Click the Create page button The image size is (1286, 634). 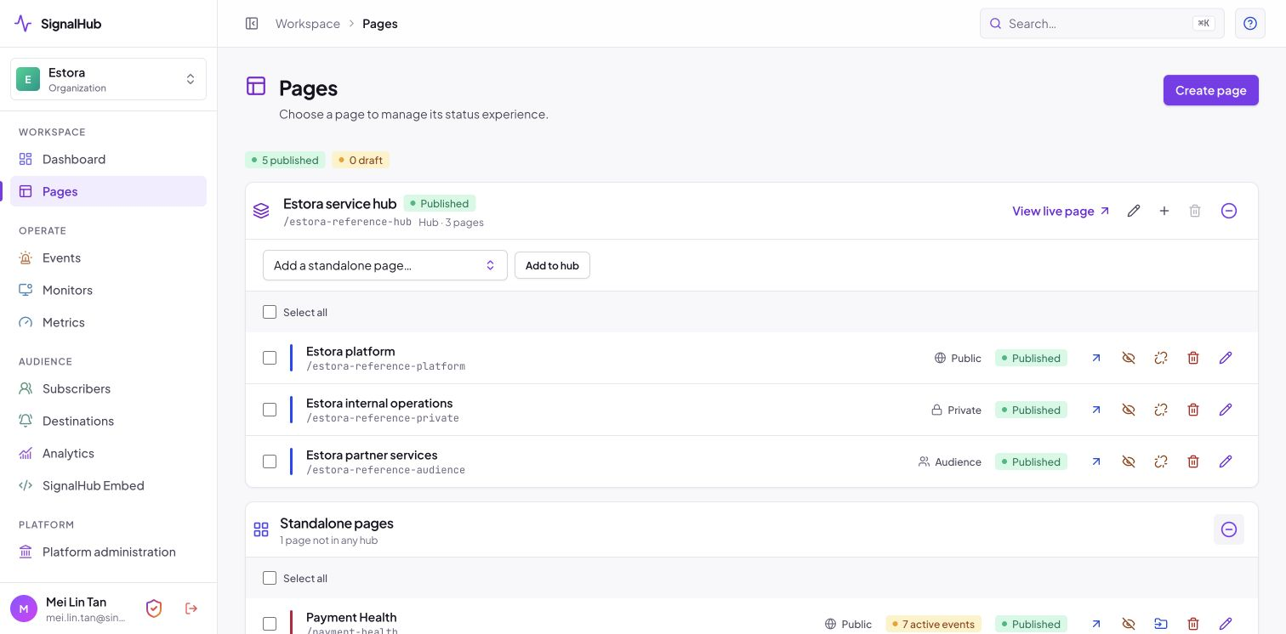1211,90
